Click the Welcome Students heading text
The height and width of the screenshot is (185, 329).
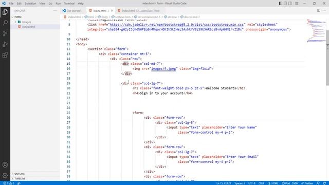(x=221, y=88)
